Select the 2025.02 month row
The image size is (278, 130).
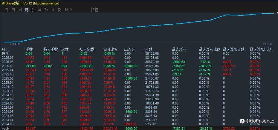click(7, 78)
